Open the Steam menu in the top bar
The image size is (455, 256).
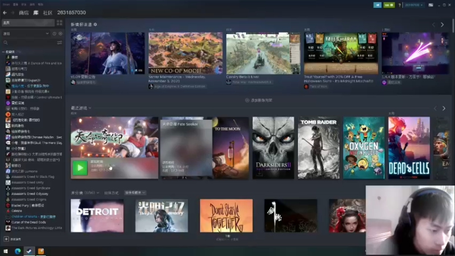(6, 5)
